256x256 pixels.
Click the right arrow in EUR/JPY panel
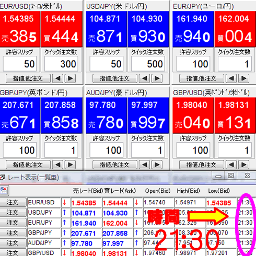pyautogui.click(x=243, y=78)
